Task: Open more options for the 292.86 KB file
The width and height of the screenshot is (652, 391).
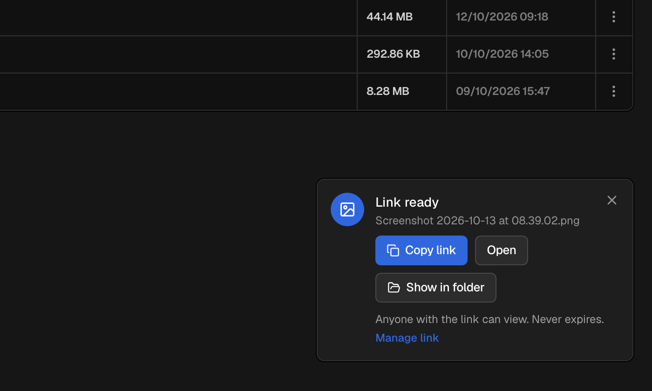Action: pos(614,54)
